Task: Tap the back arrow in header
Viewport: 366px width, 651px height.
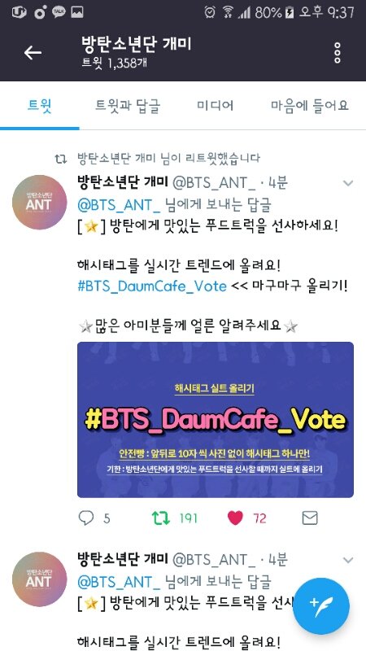Action: tap(33, 53)
